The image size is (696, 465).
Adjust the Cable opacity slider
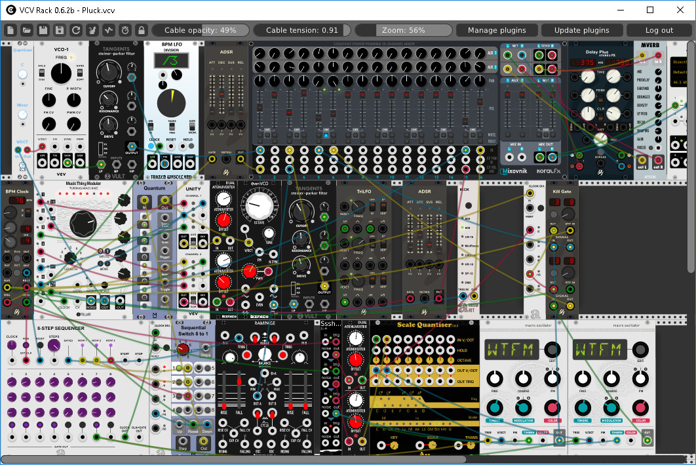pos(200,30)
